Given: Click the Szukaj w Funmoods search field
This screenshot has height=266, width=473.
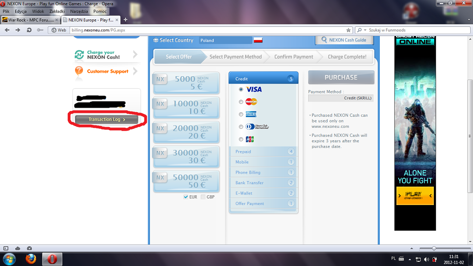Looking at the screenshot, I should (x=419, y=30).
